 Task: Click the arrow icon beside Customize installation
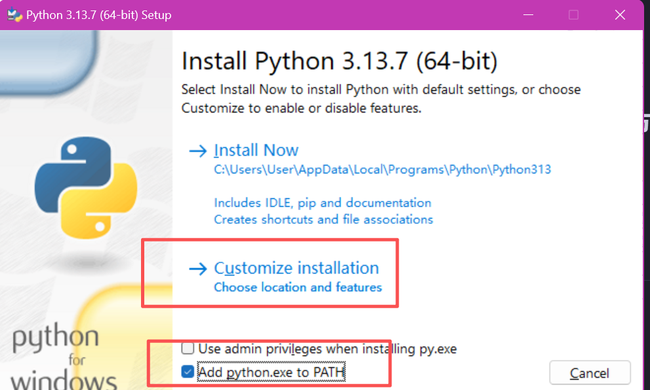[x=197, y=269]
